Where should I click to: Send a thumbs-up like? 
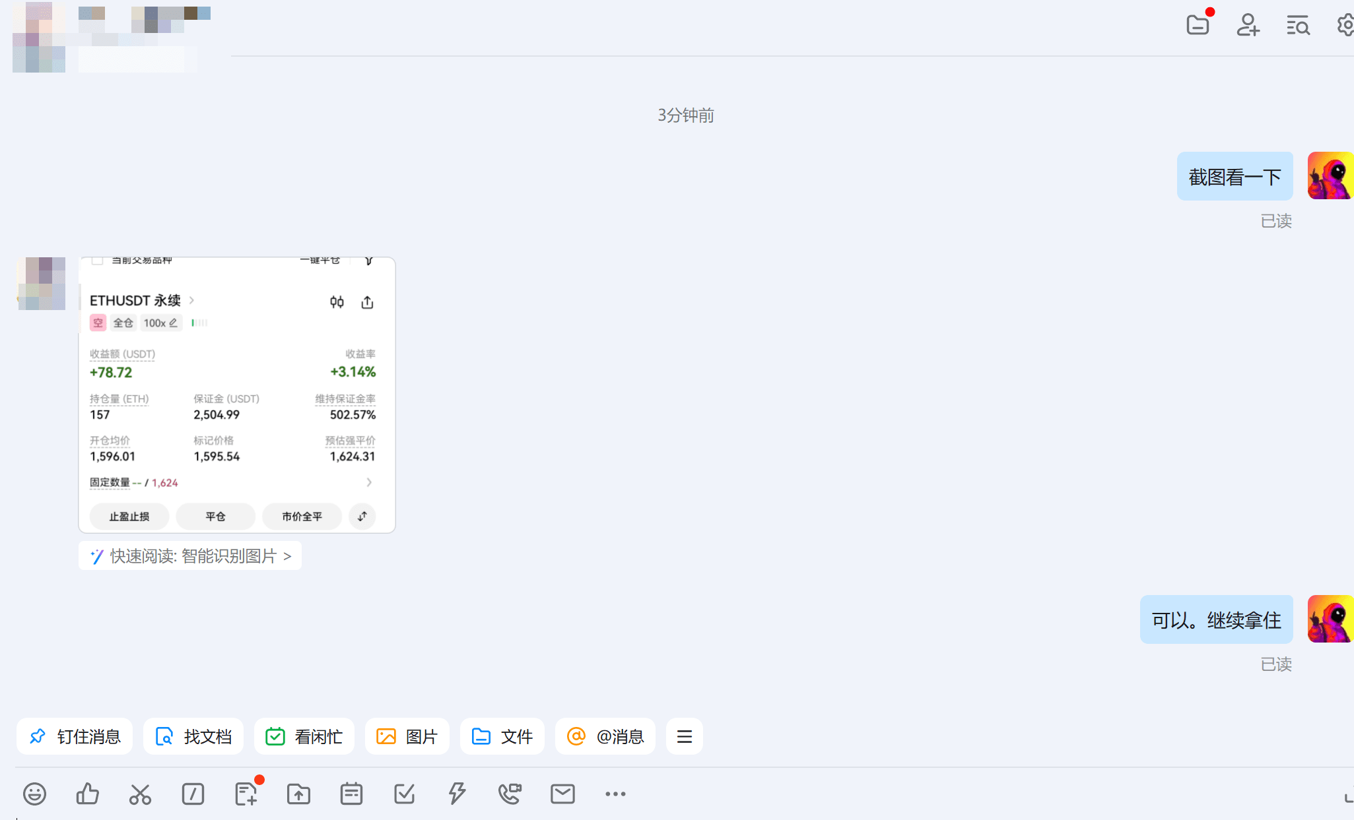click(88, 794)
